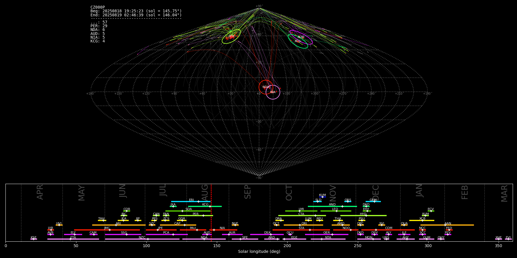Click the ARI shower bar in timeline
The height and width of the screenshot is (258, 517).
(119, 225)
